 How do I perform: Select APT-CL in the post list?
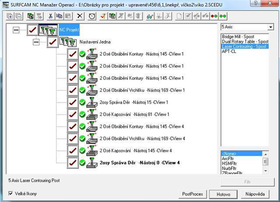pyautogui.click(x=229, y=51)
